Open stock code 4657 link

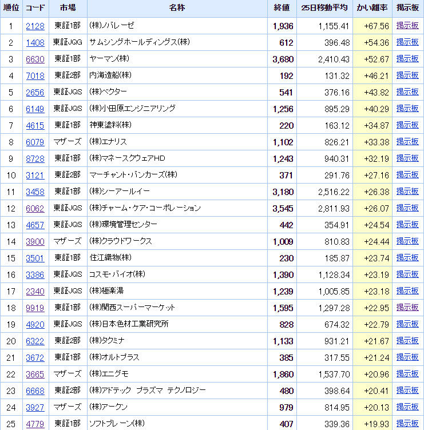35,225
